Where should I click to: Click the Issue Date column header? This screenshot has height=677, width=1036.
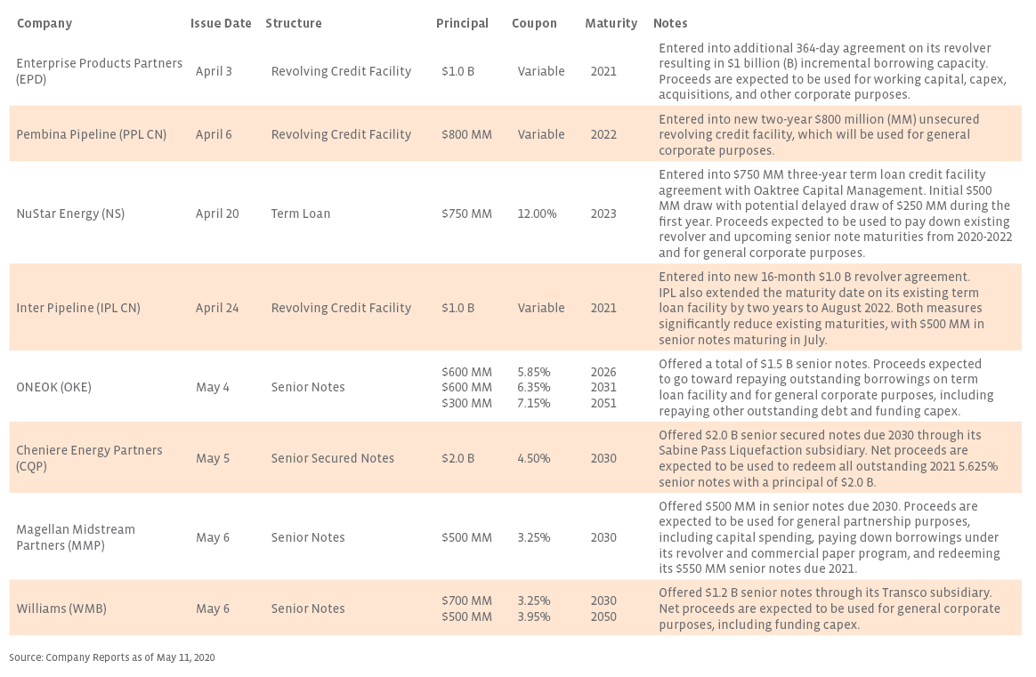coord(221,23)
